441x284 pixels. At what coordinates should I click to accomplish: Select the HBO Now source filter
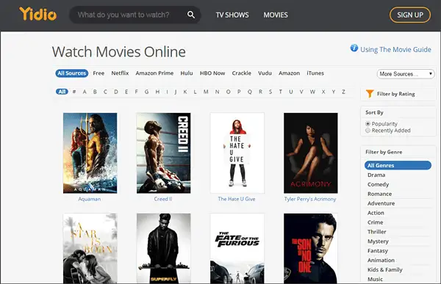pos(212,73)
